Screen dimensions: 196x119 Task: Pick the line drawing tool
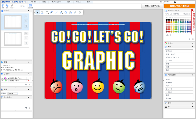pyautogui.click(x=56, y=12)
